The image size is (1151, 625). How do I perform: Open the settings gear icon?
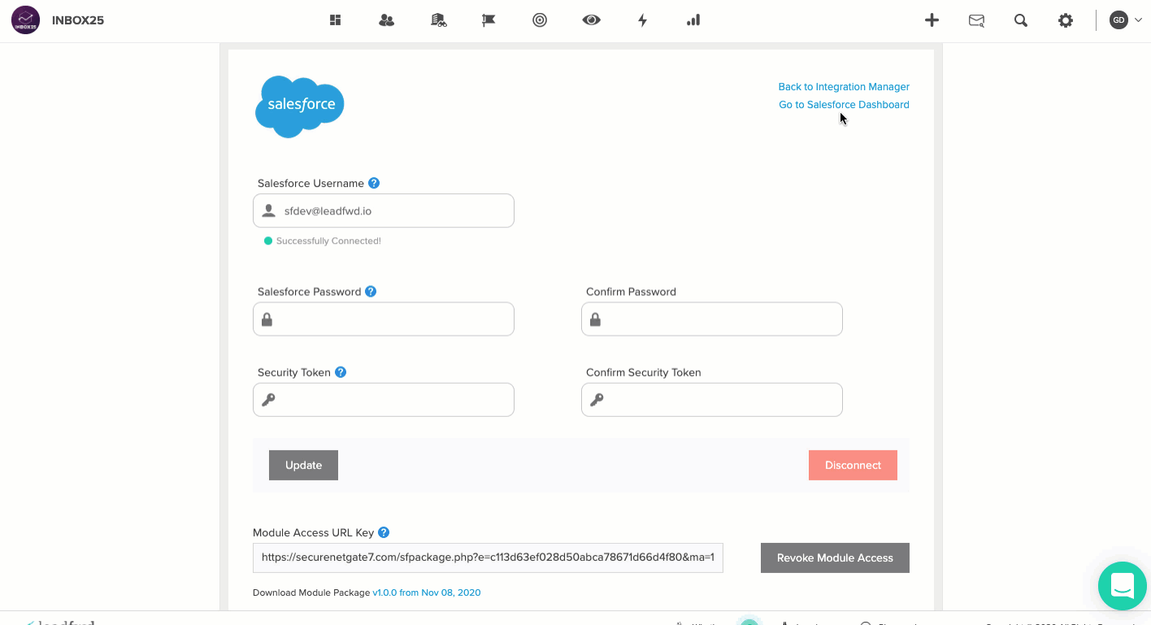point(1065,20)
